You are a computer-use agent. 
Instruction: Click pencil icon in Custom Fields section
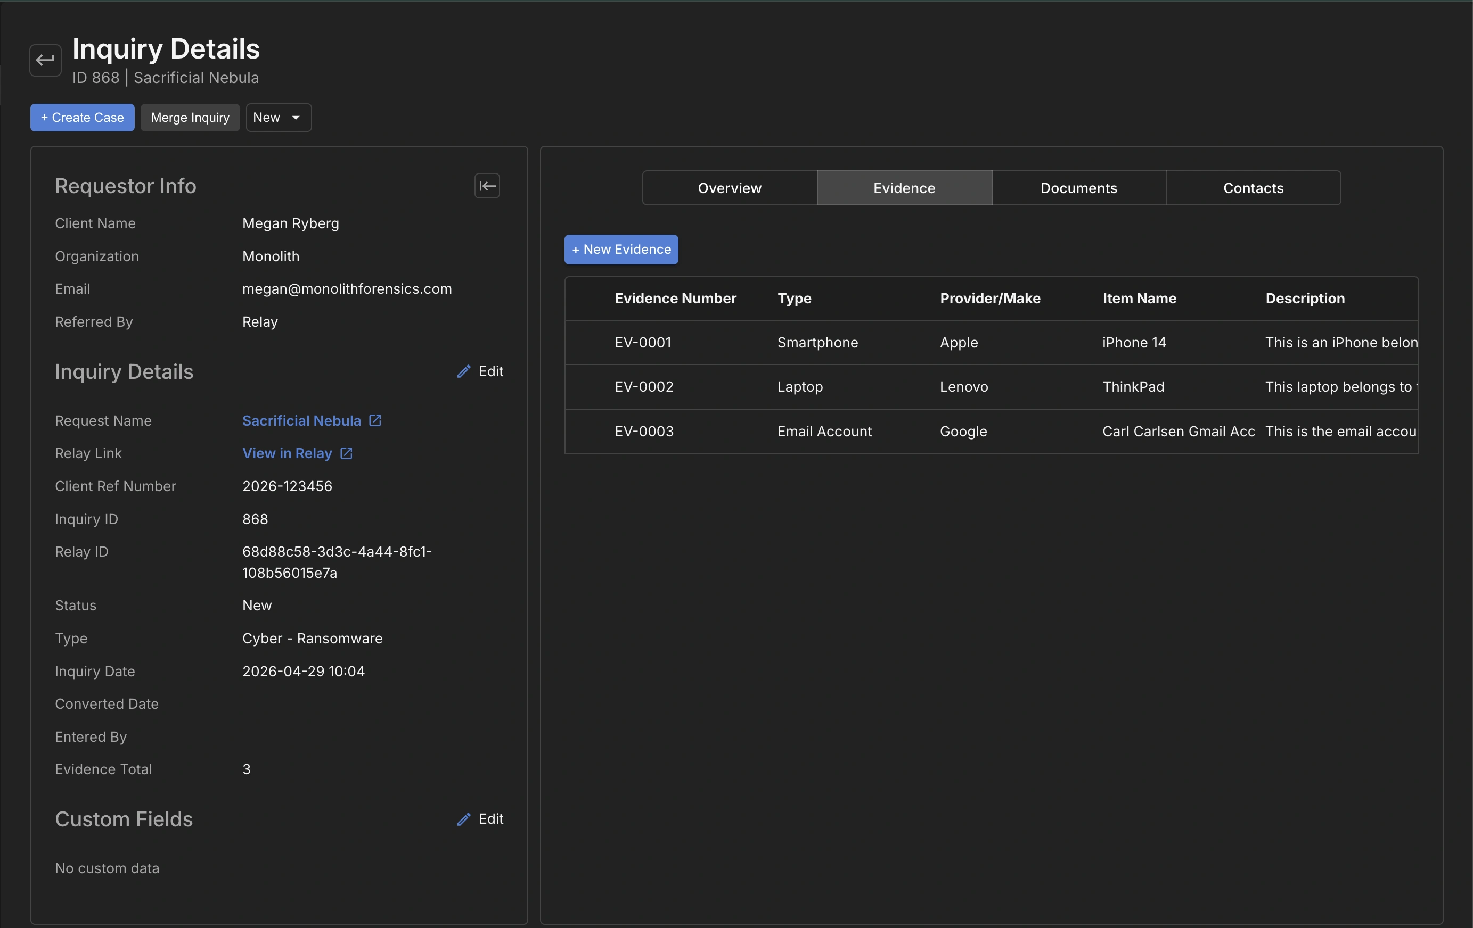[x=464, y=818]
